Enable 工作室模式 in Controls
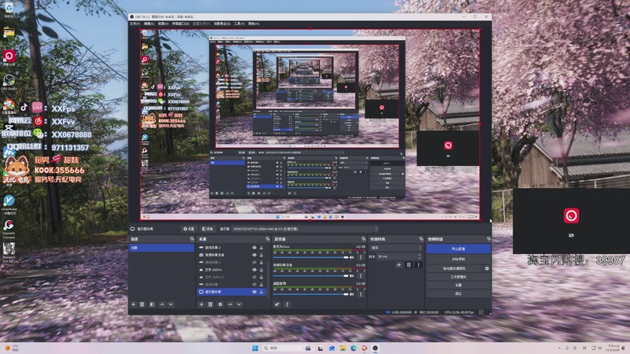Image resolution: width=630 pixels, height=354 pixels. click(x=458, y=277)
